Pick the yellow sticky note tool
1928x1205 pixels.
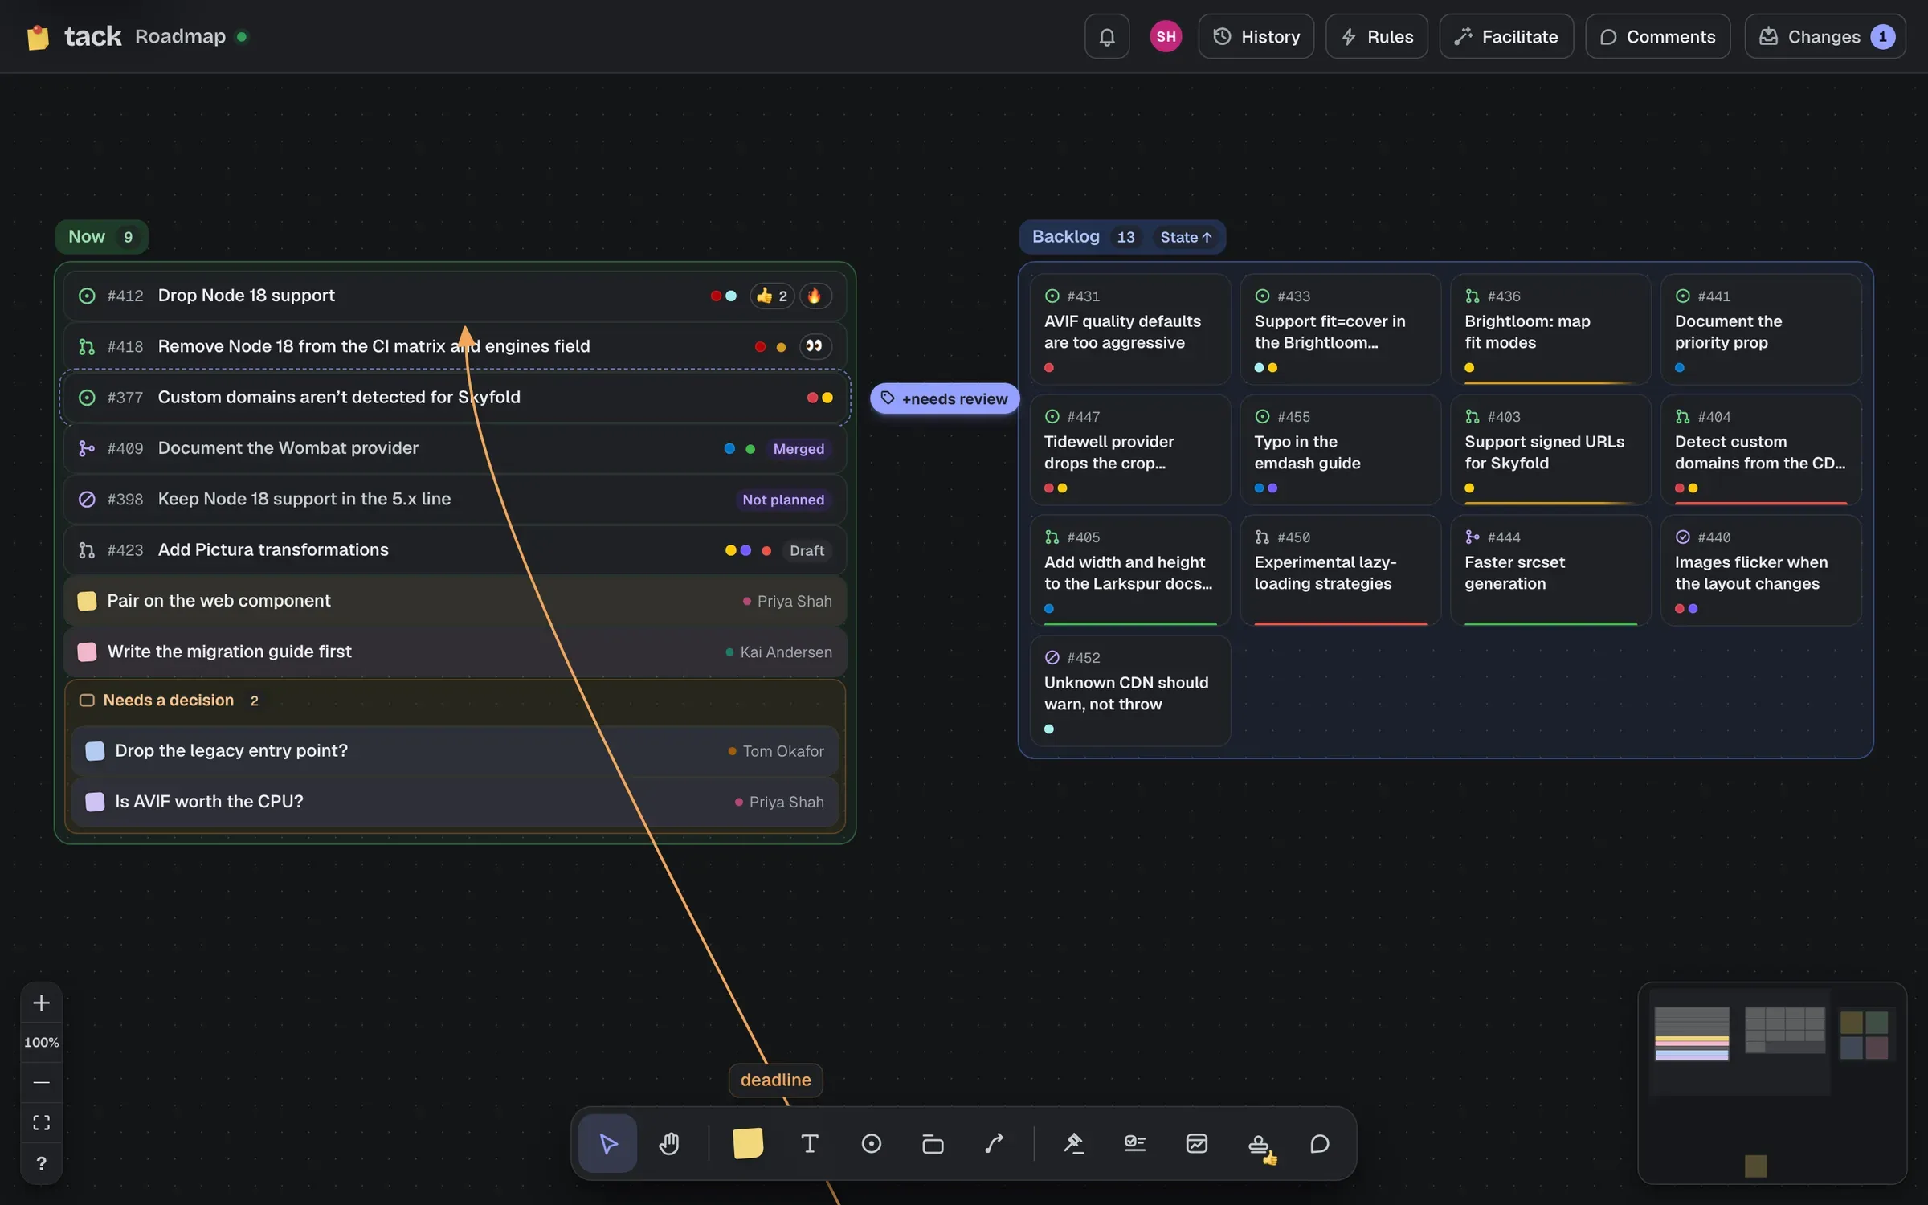coord(748,1143)
